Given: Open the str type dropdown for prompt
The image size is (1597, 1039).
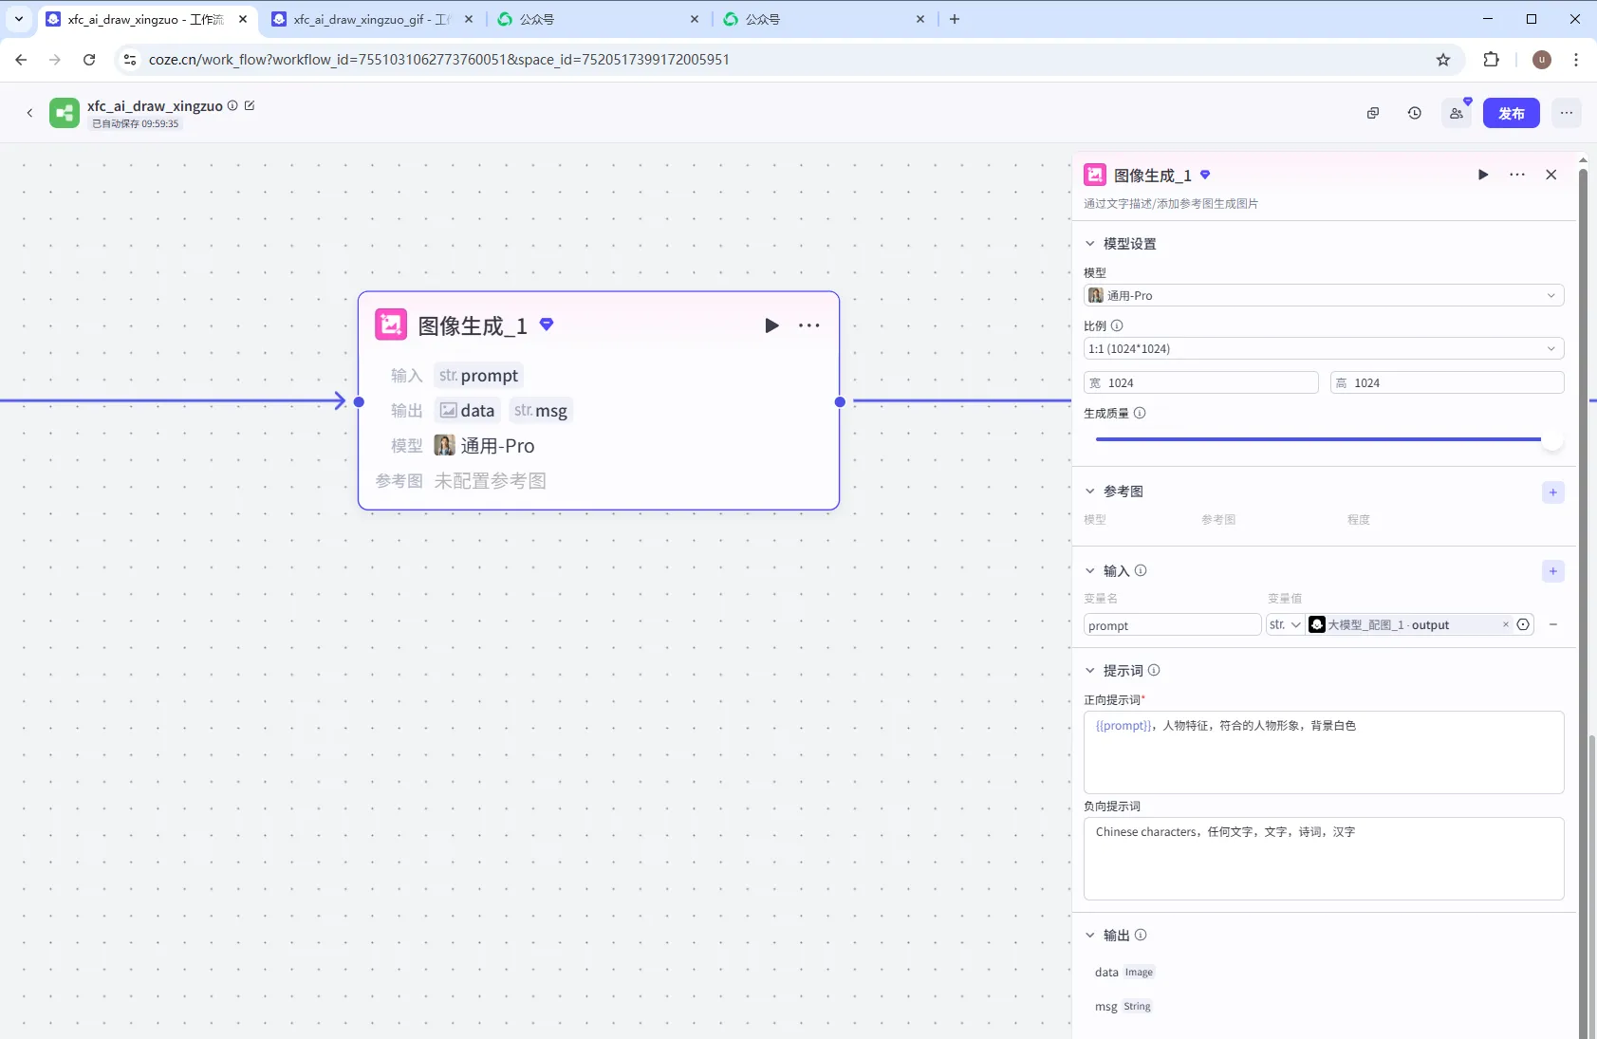Looking at the screenshot, I should (1284, 624).
